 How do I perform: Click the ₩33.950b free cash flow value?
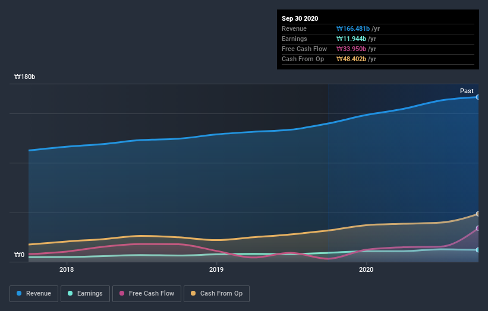pyautogui.click(x=351, y=49)
